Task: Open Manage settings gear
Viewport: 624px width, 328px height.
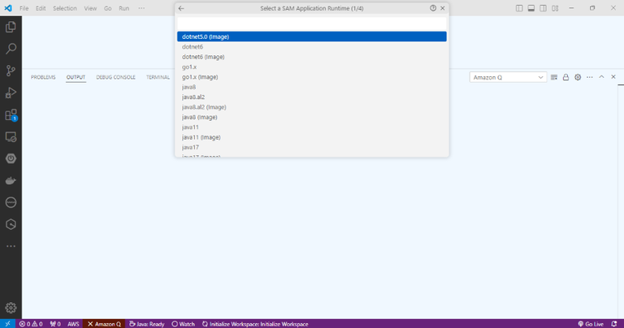Action: (11, 308)
